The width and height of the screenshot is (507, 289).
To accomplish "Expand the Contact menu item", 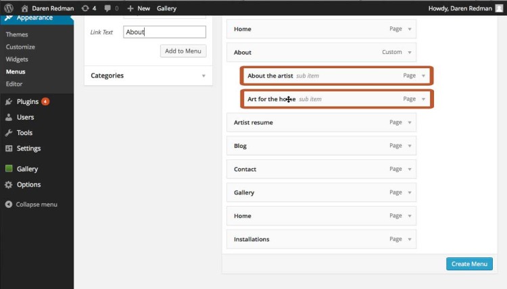I will pyautogui.click(x=410, y=169).
